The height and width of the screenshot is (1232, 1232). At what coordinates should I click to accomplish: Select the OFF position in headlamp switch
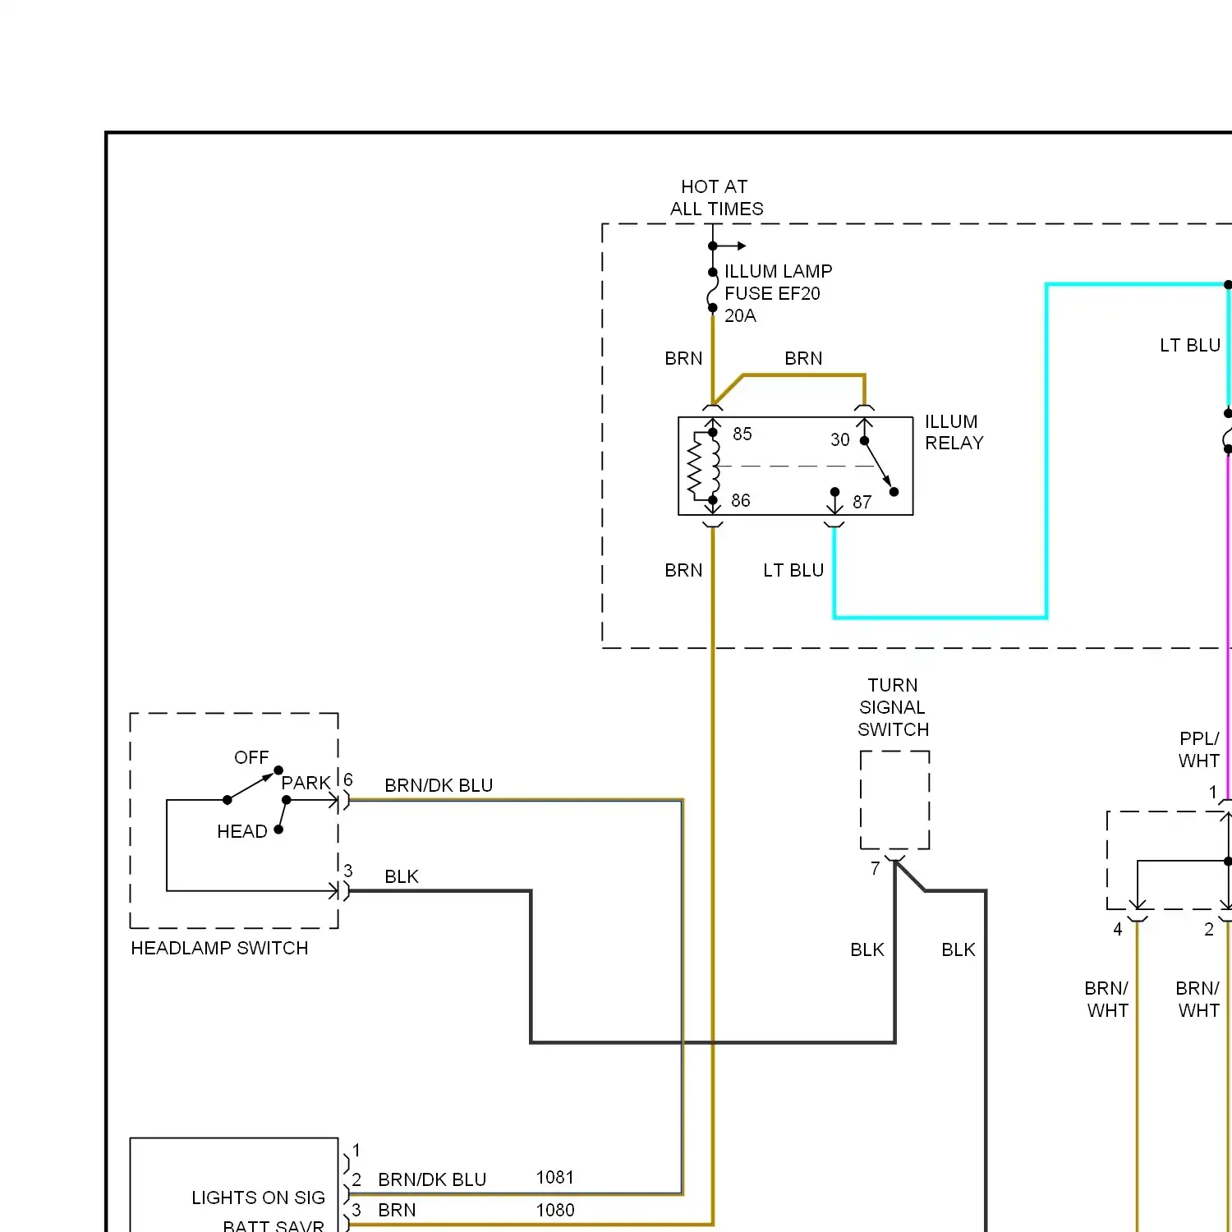pos(251,758)
